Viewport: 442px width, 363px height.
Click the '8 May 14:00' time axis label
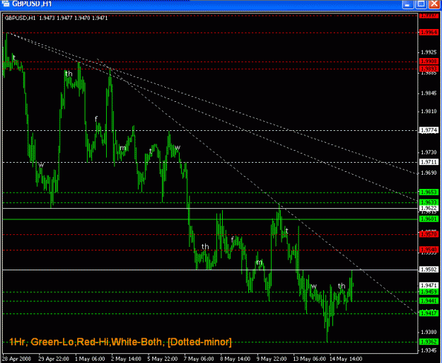(235, 359)
